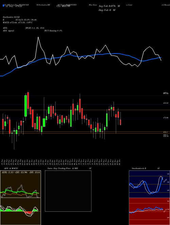Click the '485.03' price axis label
Screen dimensions: 170x225
[166, 103]
